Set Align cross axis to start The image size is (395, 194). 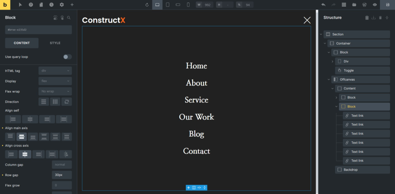coord(11,155)
